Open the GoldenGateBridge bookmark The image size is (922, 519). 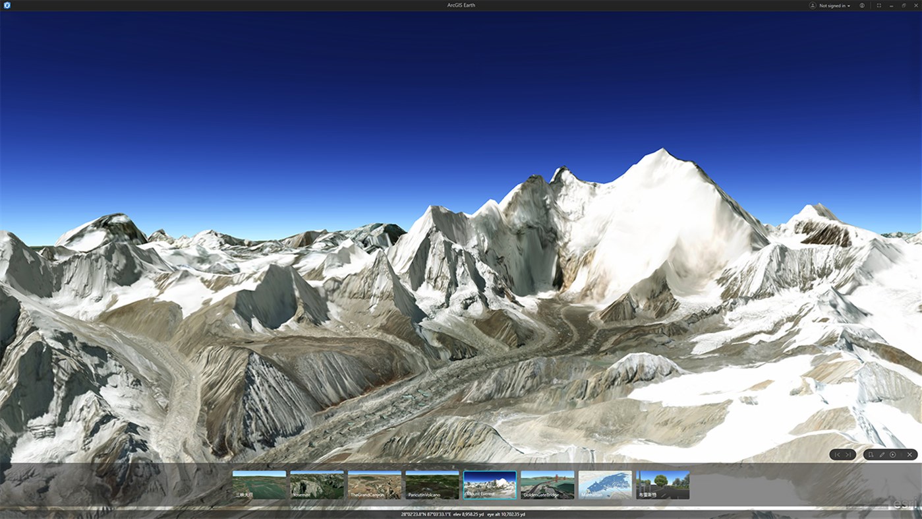(x=548, y=484)
